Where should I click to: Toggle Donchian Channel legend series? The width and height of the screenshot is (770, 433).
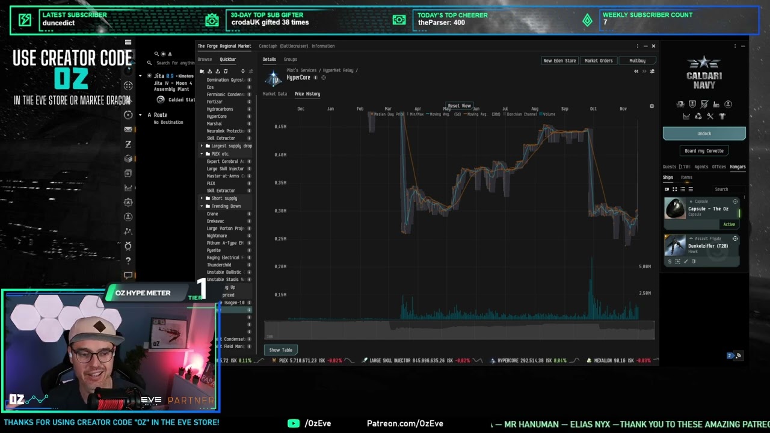(520, 114)
